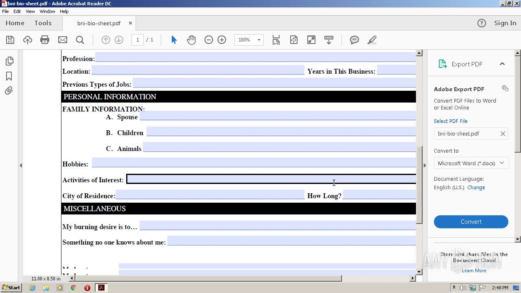Viewport: 521px width, 293px height.
Task: Switch to the Tools tab
Action: (43, 23)
